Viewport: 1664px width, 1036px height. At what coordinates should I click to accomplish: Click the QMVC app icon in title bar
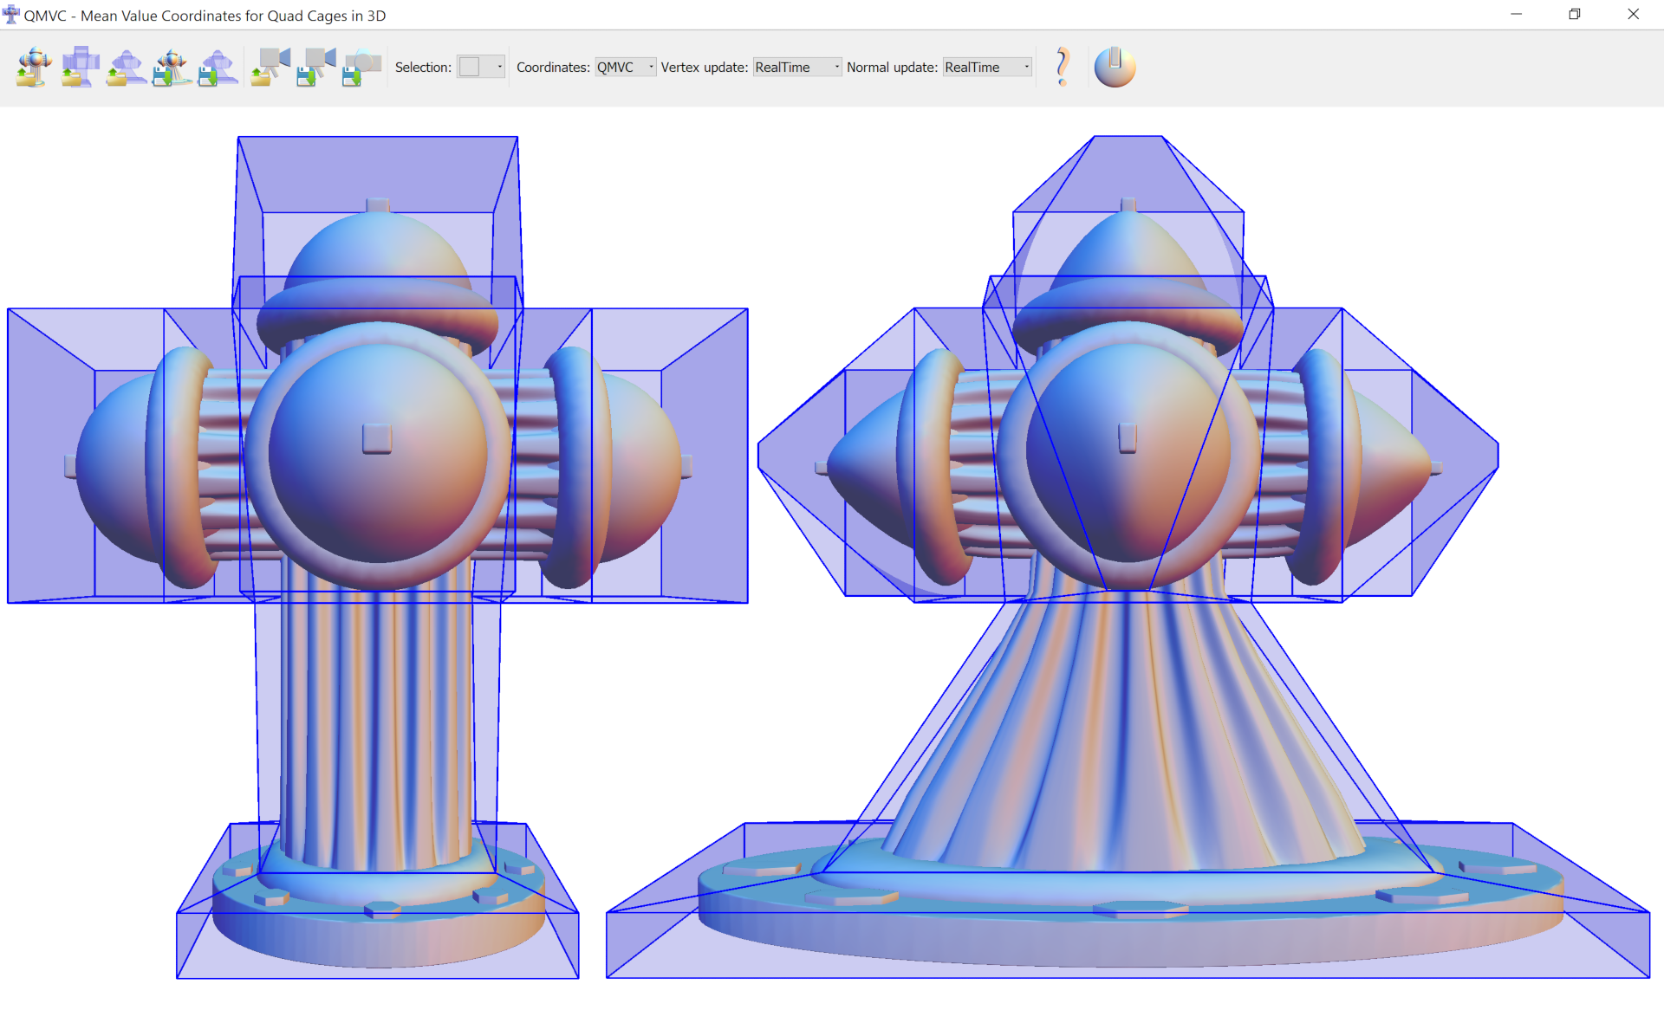click(11, 14)
